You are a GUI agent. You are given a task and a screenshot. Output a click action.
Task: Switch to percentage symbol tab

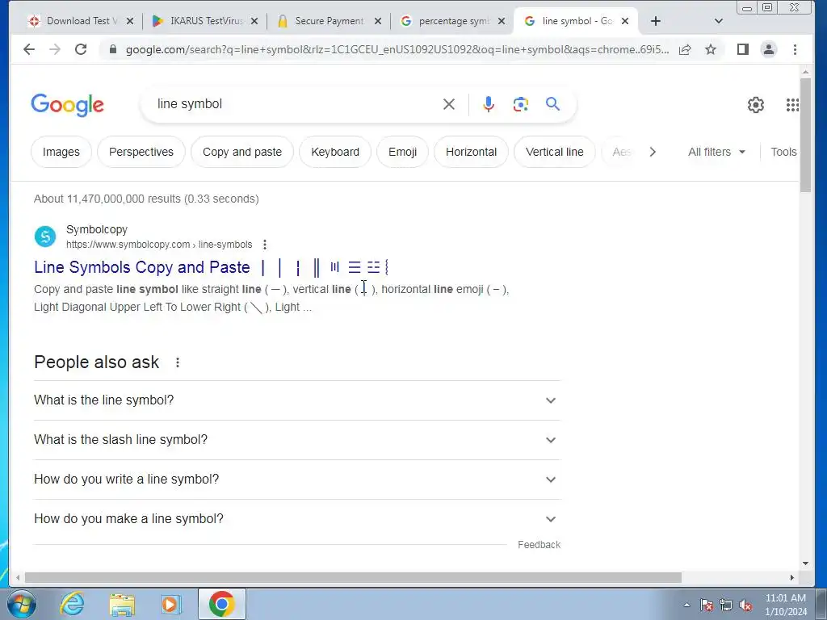point(452,21)
